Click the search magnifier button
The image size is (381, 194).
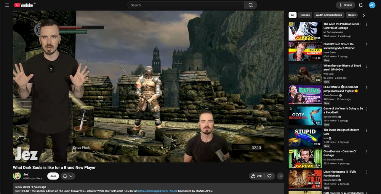tap(251, 5)
